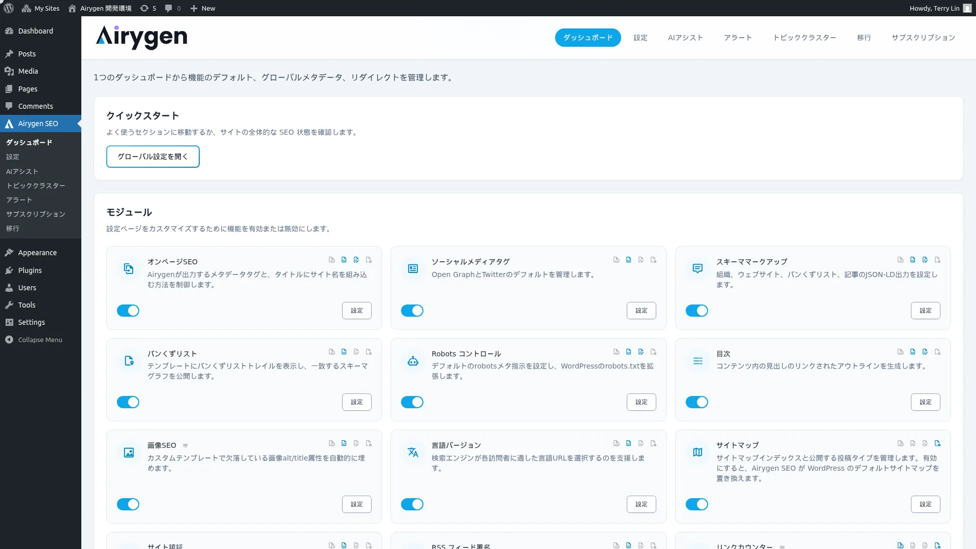This screenshot has width=976, height=549.
Task: Click the code export icon on オンページSEO module
Action: 344,260
